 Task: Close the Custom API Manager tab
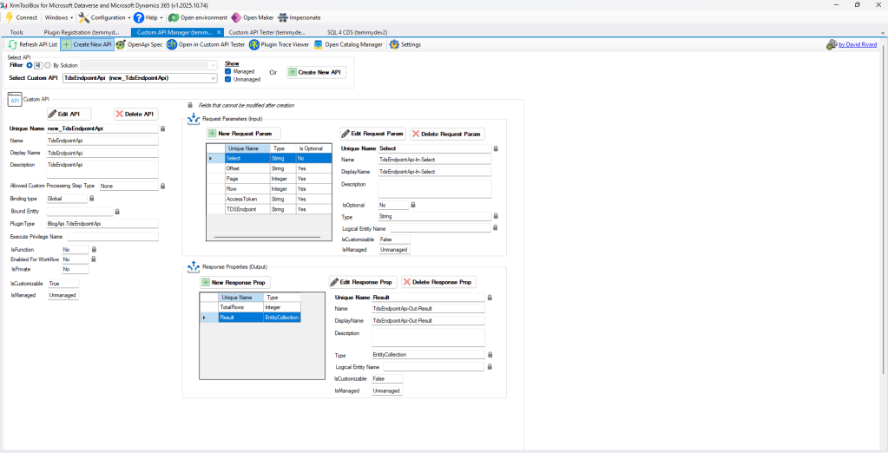click(x=219, y=32)
